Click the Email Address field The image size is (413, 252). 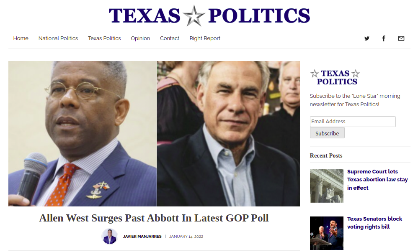click(353, 121)
